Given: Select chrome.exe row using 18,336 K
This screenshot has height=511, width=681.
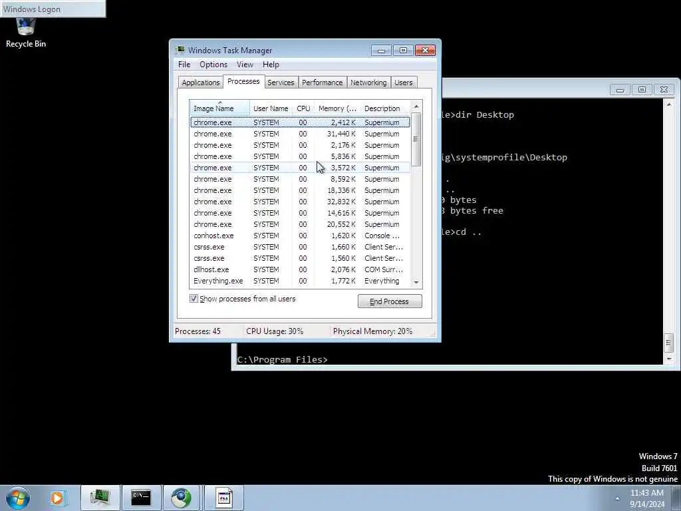Looking at the screenshot, I should click(x=300, y=190).
